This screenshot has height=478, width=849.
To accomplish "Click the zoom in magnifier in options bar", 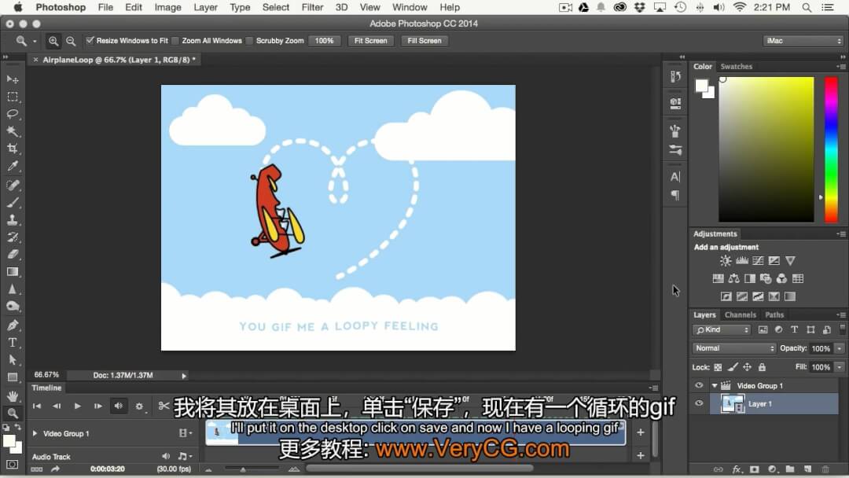I will tap(53, 41).
